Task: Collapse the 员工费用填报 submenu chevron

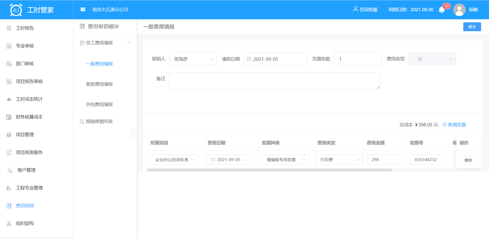Action: pyautogui.click(x=129, y=43)
